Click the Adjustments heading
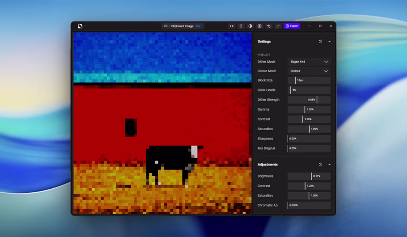The image size is (407, 237). tap(268, 165)
